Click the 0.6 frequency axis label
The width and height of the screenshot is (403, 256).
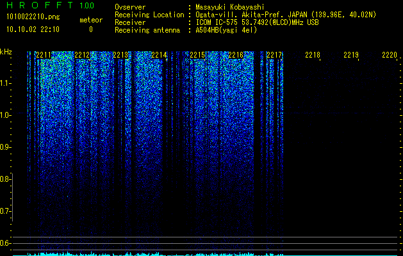[5, 243]
